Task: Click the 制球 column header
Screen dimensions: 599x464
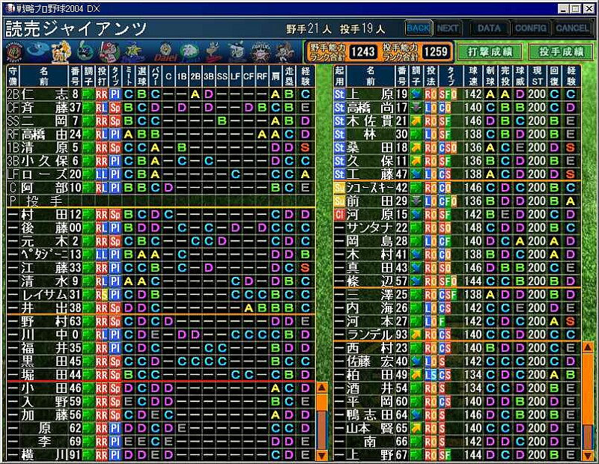Action: pos(490,76)
